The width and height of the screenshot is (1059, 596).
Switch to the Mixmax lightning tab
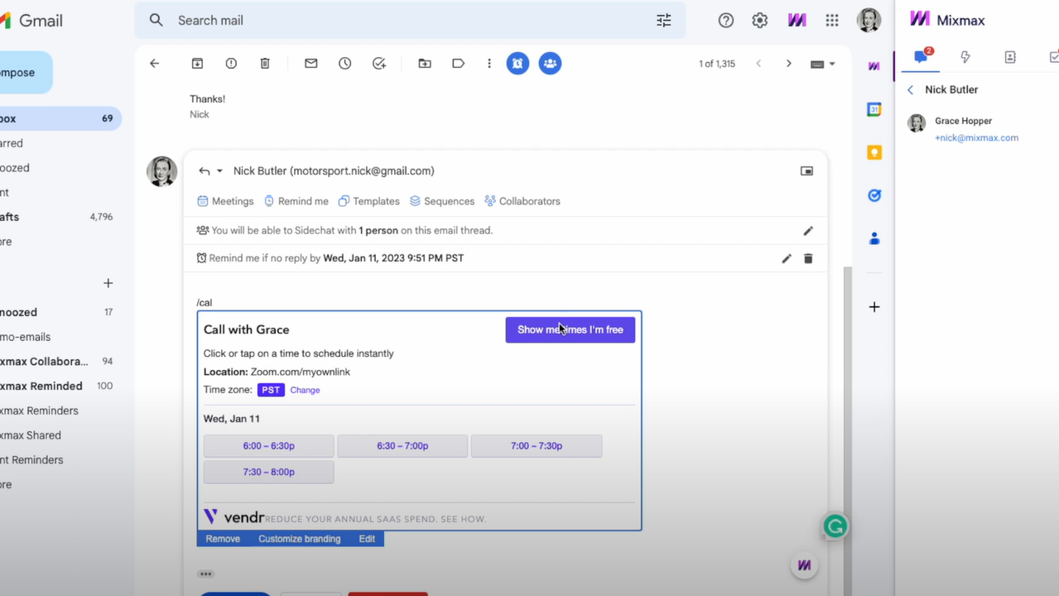pos(965,57)
